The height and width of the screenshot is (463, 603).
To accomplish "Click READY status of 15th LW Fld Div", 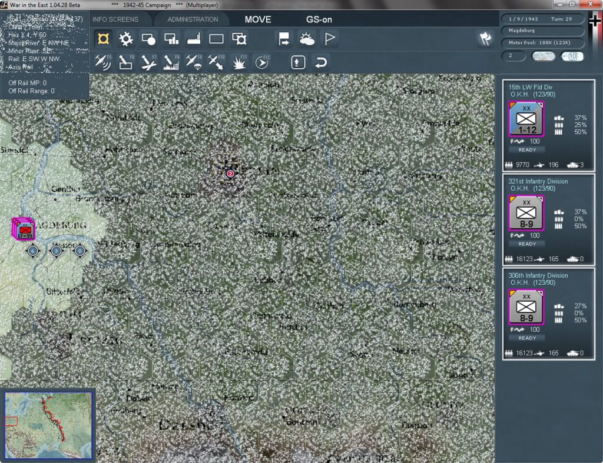I will click(x=527, y=150).
